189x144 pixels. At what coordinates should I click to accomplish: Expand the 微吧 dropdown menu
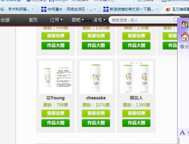(x=78, y=20)
